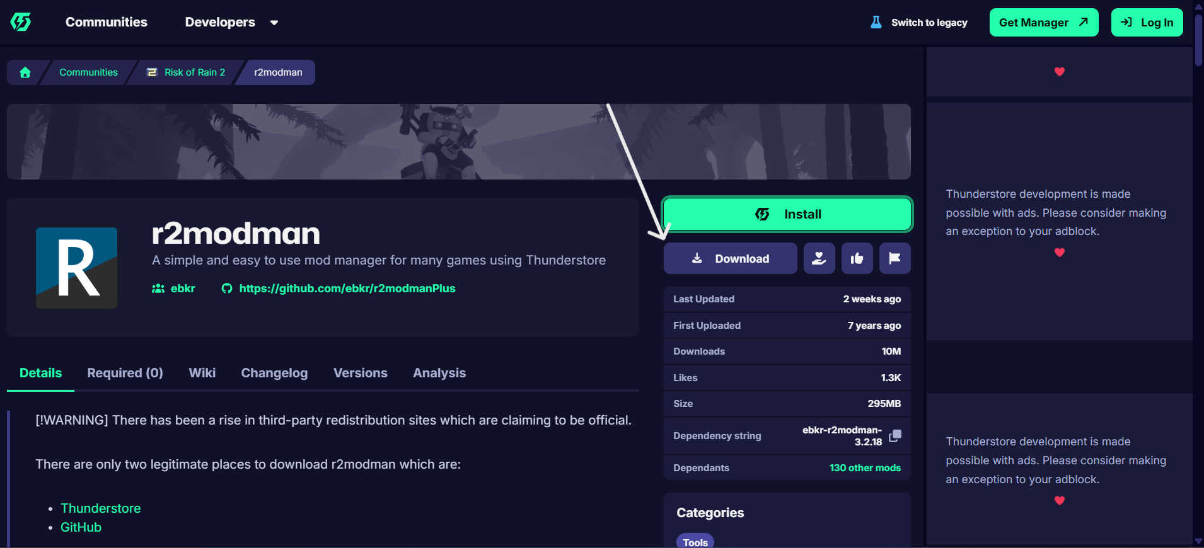Open ebkr team page link
The width and height of the screenshot is (1204, 548).
(174, 288)
